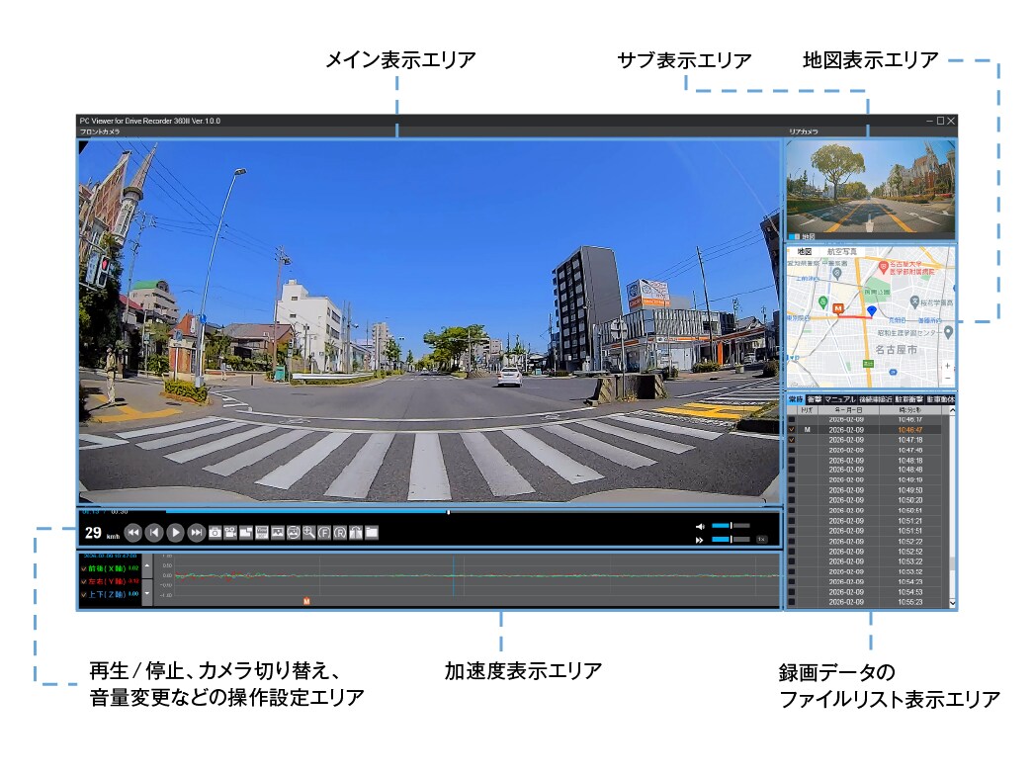Click the F front camera icon

pos(324,533)
